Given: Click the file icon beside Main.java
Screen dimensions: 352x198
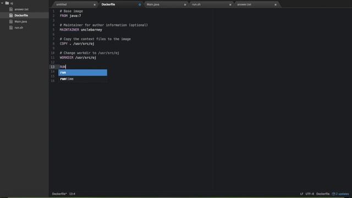Looking at the screenshot, I should coord(11,21).
